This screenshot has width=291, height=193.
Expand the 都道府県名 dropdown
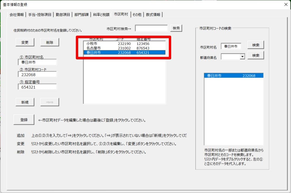click(242, 57)
